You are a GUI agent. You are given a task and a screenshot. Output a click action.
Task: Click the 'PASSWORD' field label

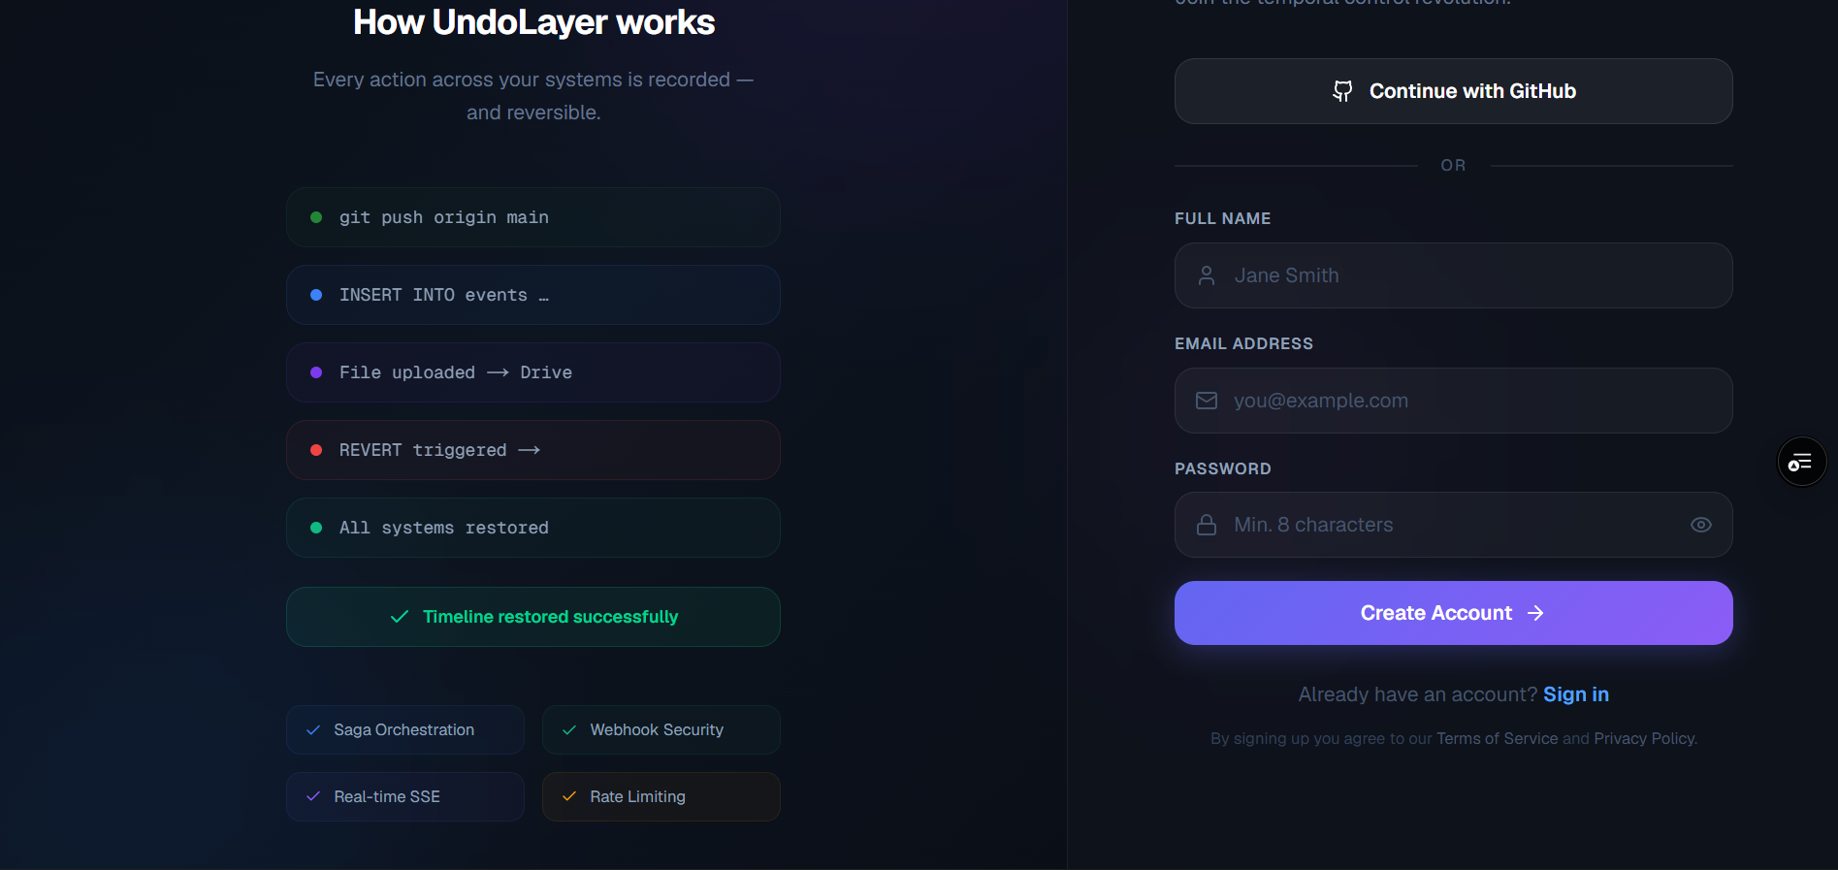(1222, 469)
